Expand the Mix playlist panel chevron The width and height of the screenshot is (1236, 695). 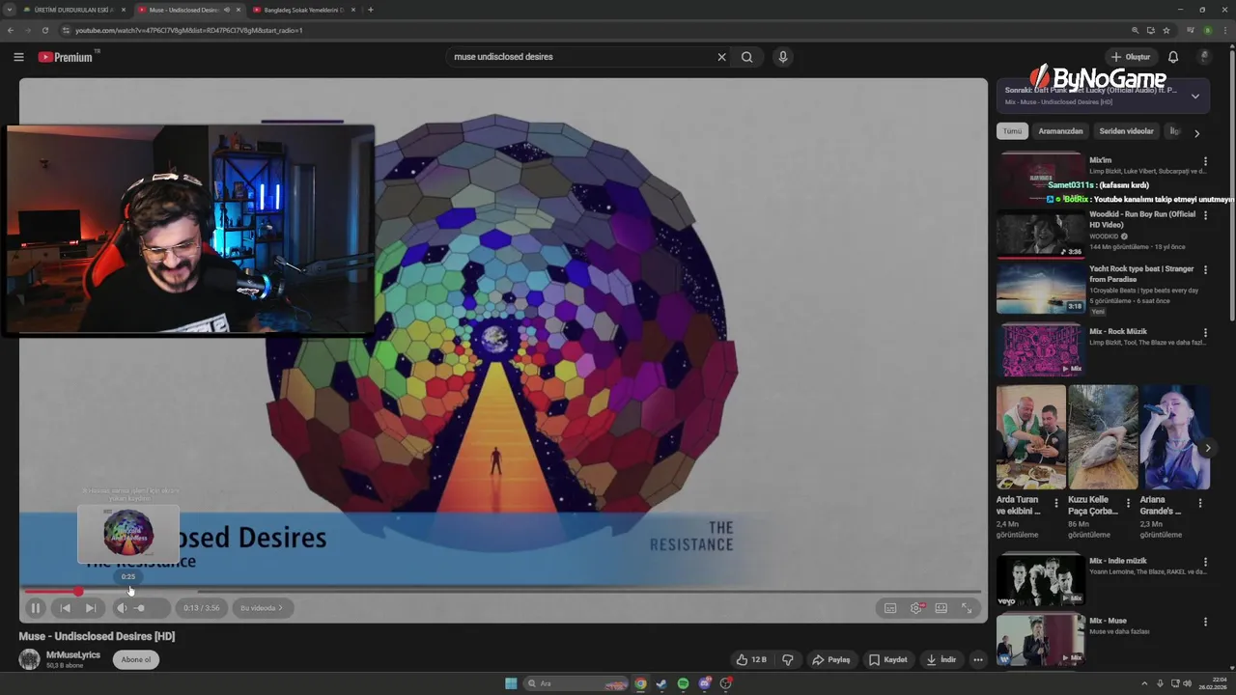point(1194,97)
